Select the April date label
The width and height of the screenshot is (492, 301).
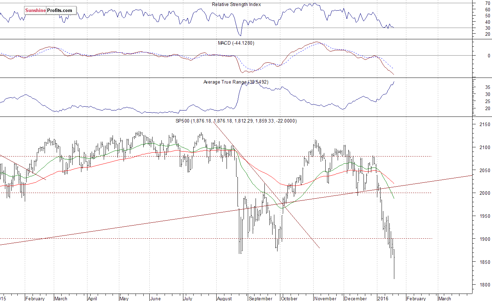click(92, 299)
